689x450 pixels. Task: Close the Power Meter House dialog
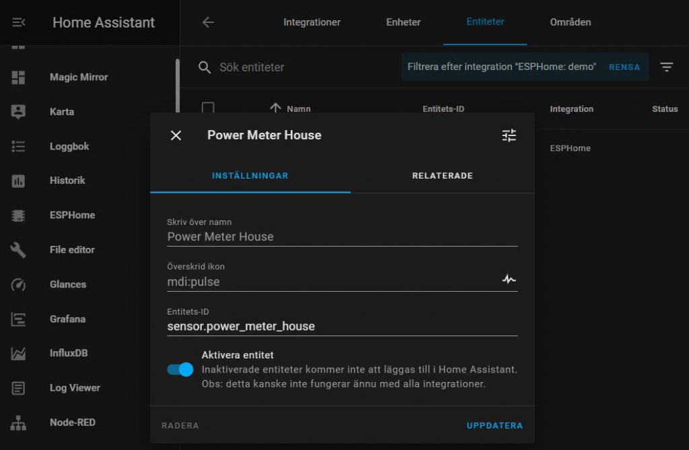[x=176, y=135]
